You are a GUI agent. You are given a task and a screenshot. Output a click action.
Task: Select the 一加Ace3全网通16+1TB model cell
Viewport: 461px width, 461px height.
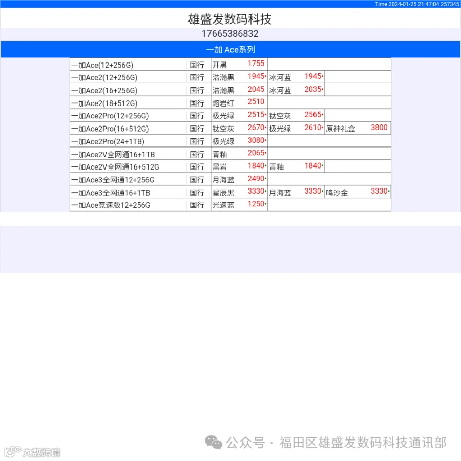click(128, 193)
